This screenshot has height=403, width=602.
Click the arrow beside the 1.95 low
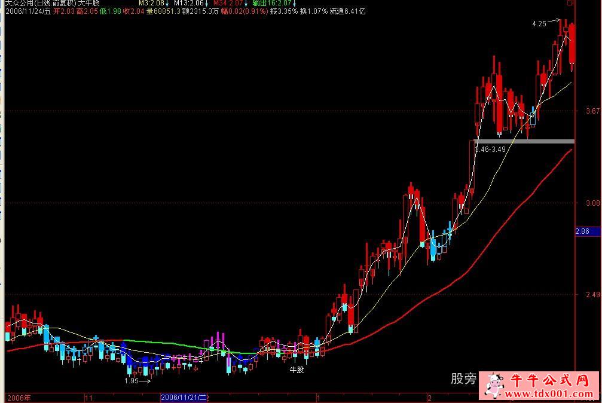(x=144, y=380)
